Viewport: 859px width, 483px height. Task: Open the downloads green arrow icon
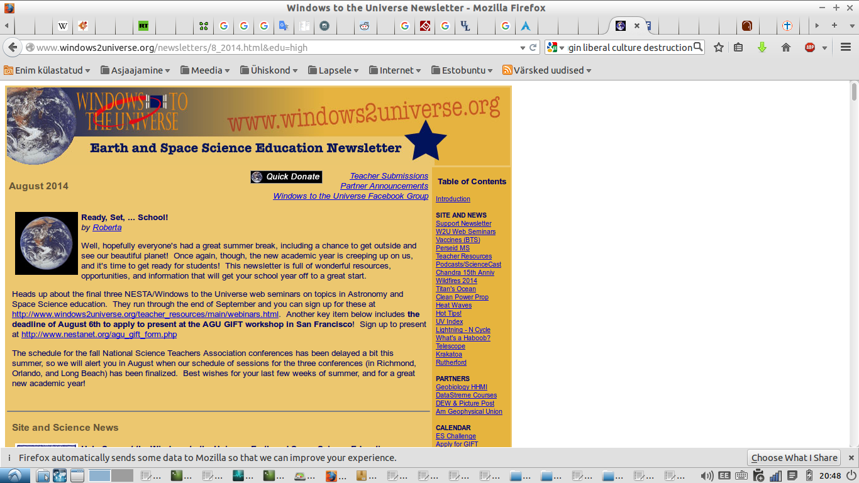[x=762, y=47]
